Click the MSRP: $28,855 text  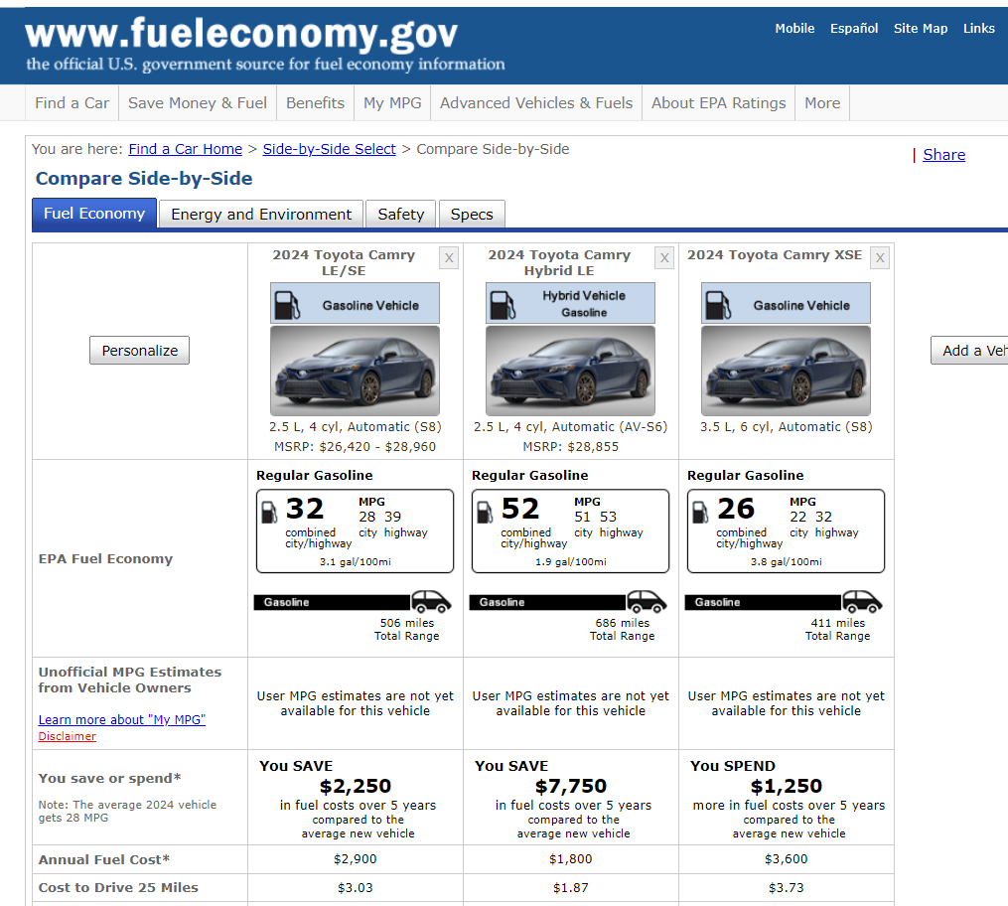point(570,446)
